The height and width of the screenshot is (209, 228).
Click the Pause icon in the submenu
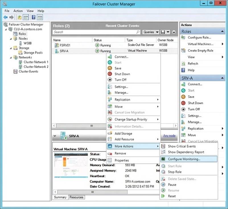click(163, 185)
